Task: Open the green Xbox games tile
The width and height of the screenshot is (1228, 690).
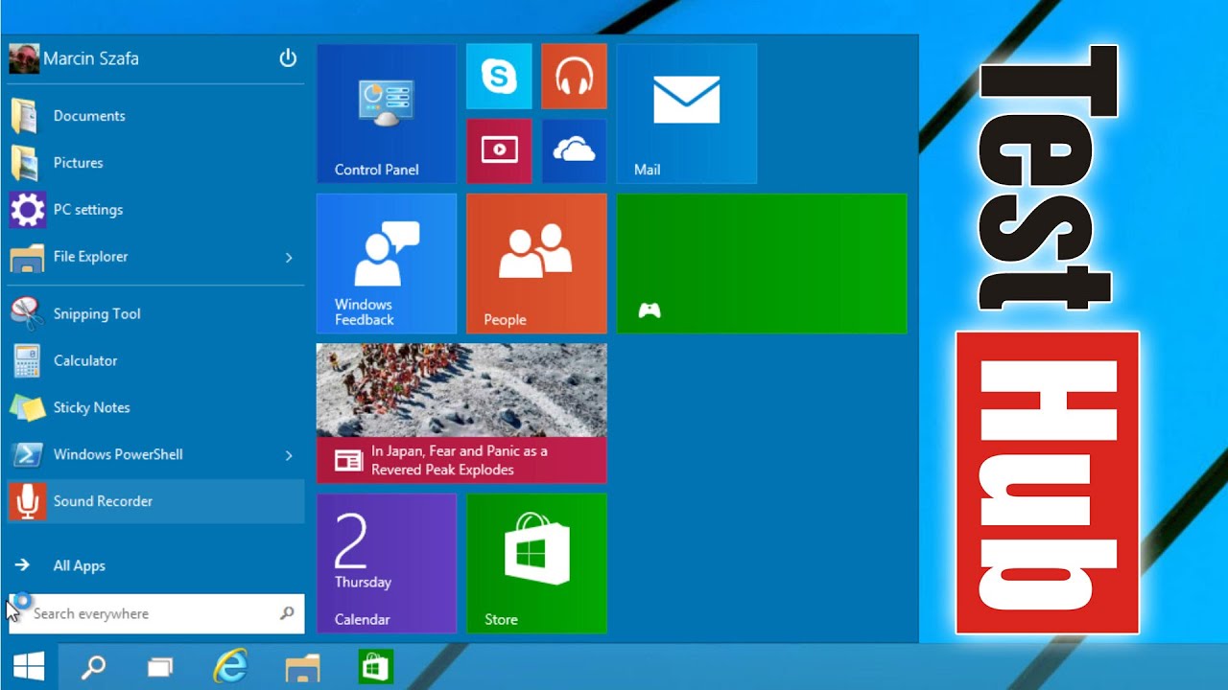Action: 761,264
